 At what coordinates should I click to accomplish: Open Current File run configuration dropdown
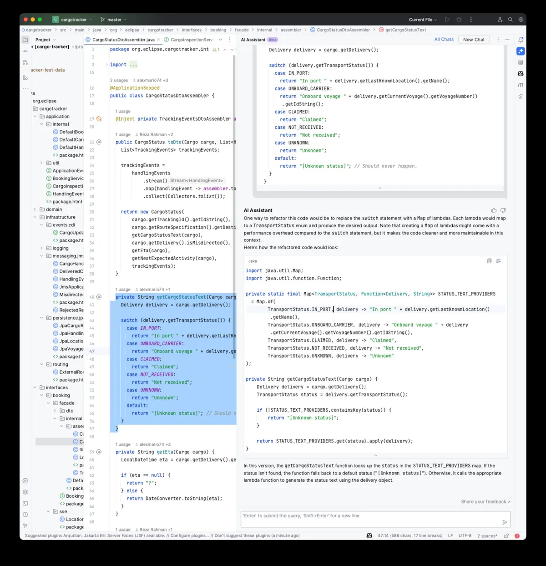coord(423,20)
